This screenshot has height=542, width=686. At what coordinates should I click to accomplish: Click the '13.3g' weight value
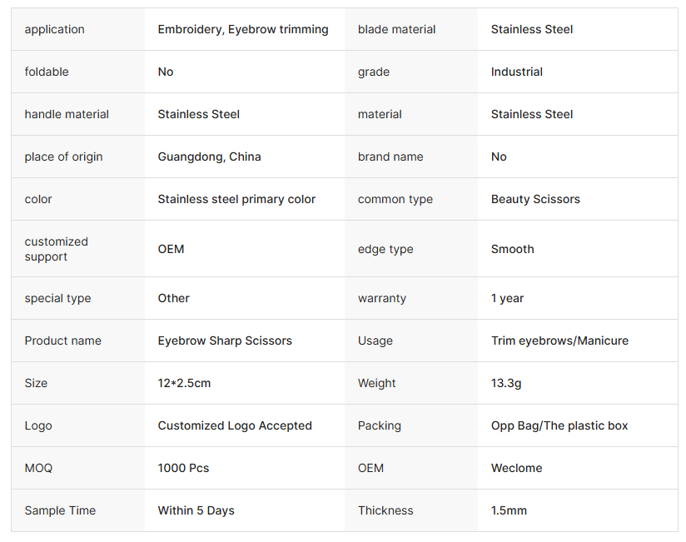tap(506, 383)
